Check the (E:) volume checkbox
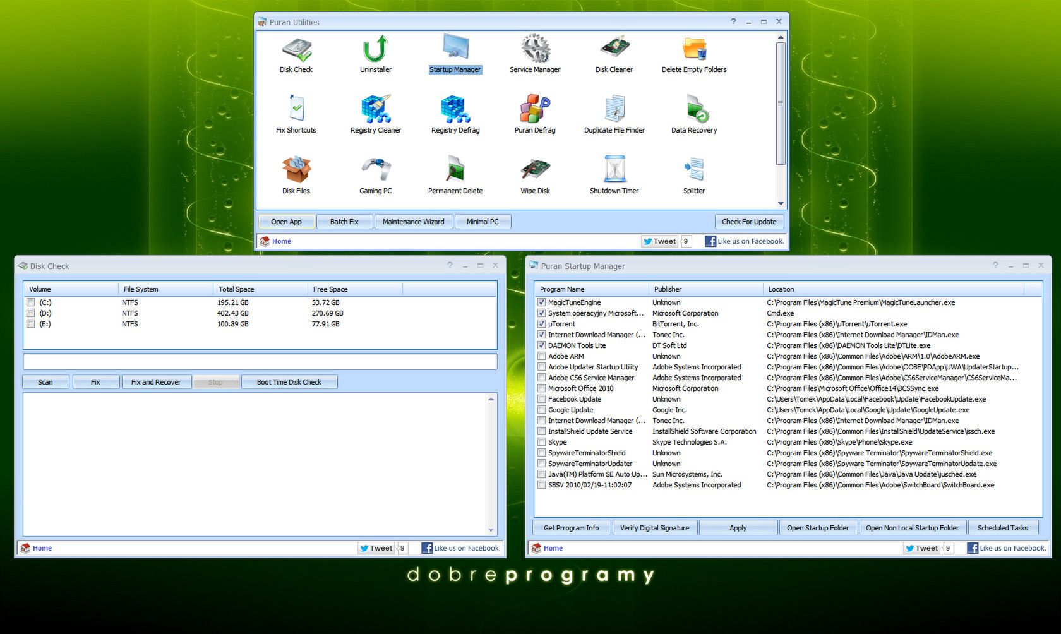 (x=30, y=324)
